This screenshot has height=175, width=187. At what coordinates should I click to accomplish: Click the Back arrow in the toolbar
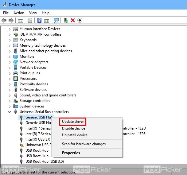click(x=4, y=20)
